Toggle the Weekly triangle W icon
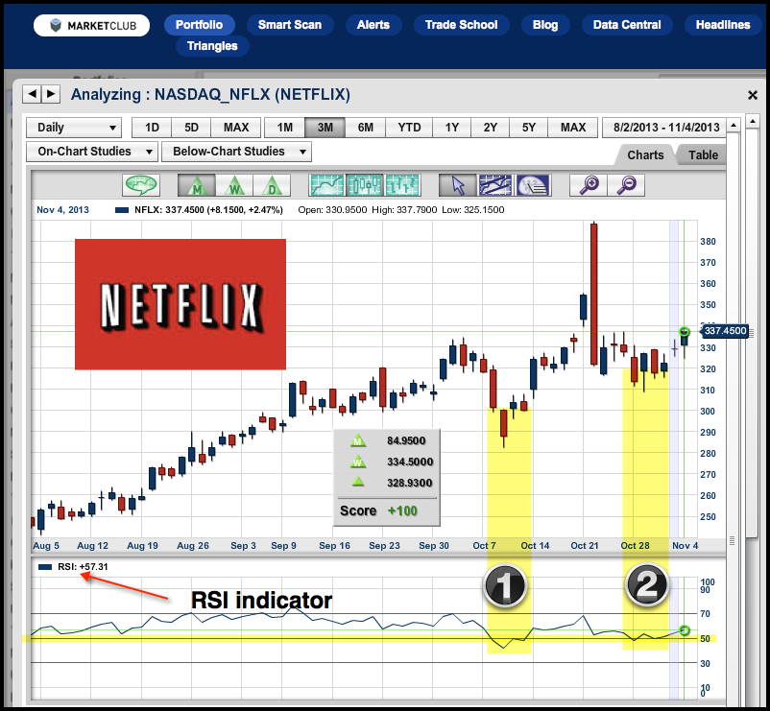This screenshot has height=711, width=770. click(234, 185)
